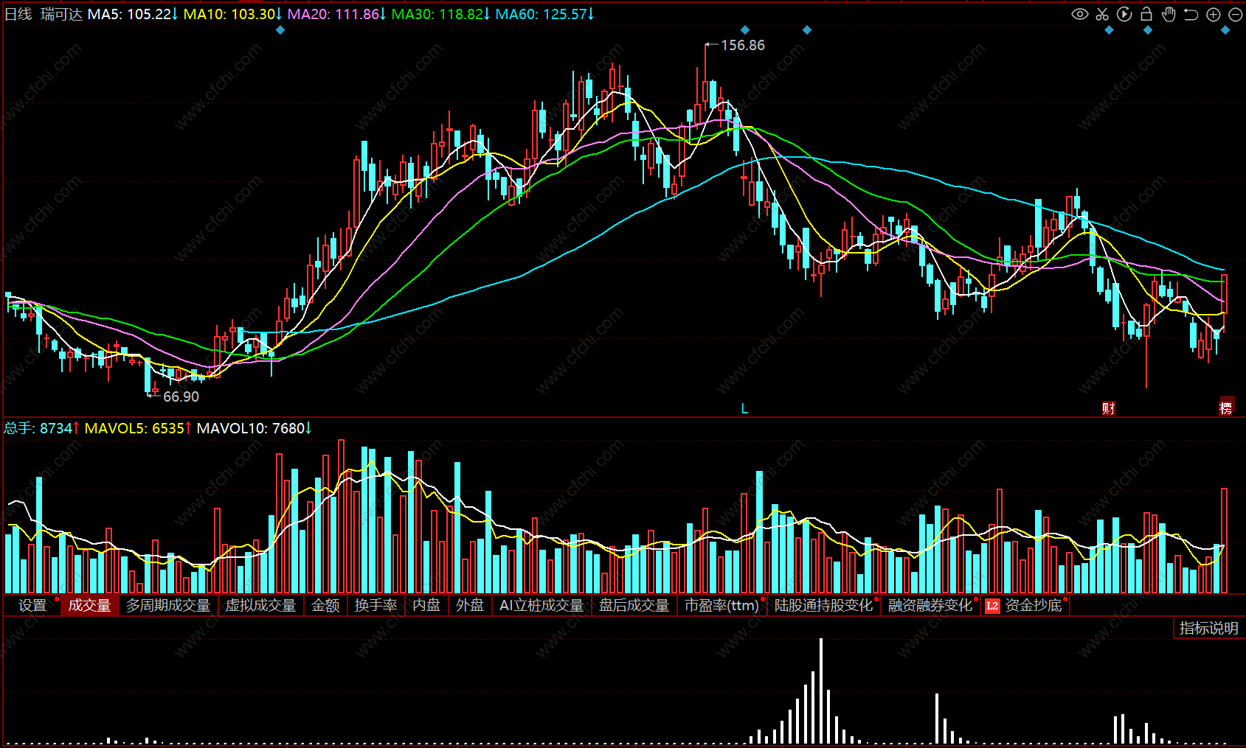Select the 成交量 indicator tab

click(89, 605)
